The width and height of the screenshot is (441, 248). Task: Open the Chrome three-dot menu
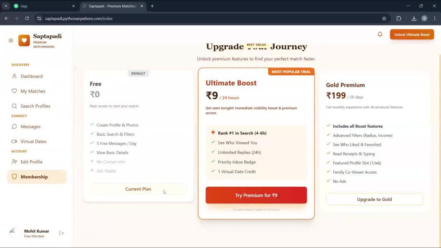point(435,19)
